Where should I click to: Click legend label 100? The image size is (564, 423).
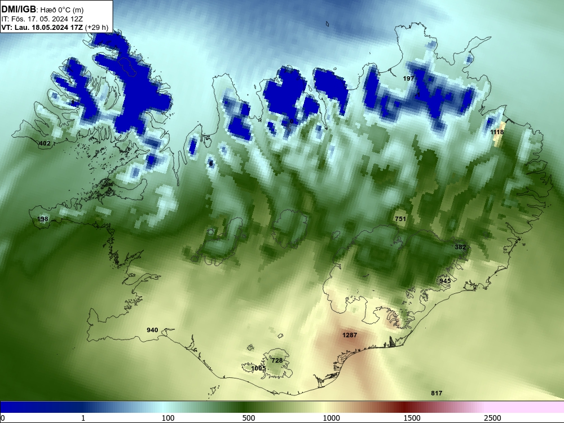pyautogui.click(x=168, y=418)
